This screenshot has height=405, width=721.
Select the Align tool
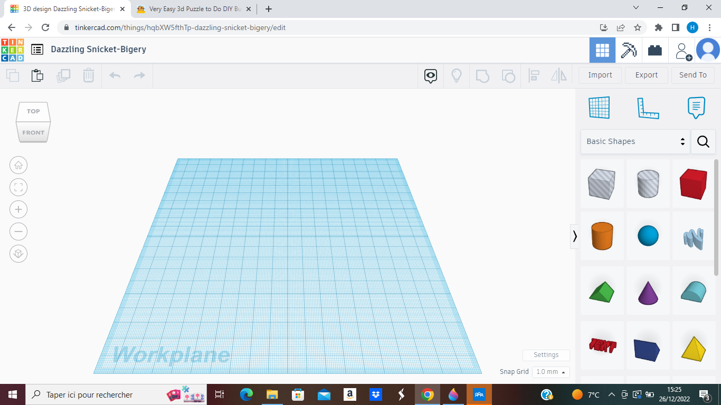click(534, 75)
